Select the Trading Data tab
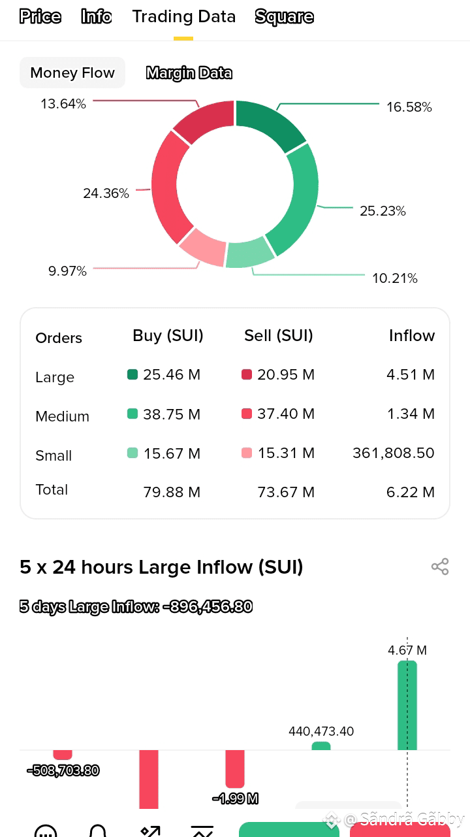470x837 pixels. click(x=184, y=16)
